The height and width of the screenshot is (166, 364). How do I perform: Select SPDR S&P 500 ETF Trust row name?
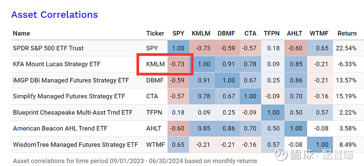48,48
